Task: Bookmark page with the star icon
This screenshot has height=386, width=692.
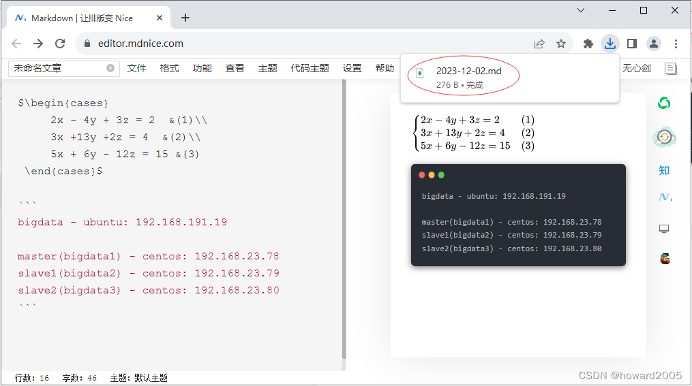Action: pos(561,44)
